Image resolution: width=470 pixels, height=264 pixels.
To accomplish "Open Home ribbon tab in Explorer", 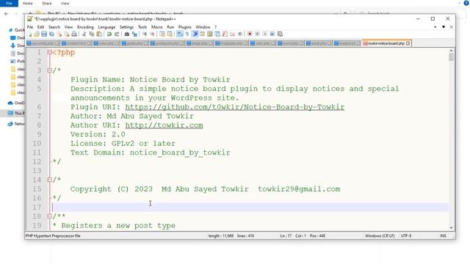I will (28, 3).
